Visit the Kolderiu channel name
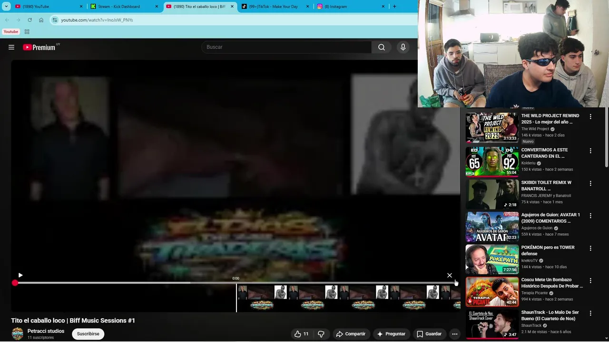Screen dimensions: 609x342 point(528,163)
